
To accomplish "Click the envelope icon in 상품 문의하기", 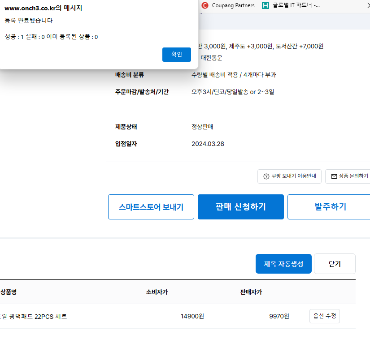I will (x=334, y=176).
